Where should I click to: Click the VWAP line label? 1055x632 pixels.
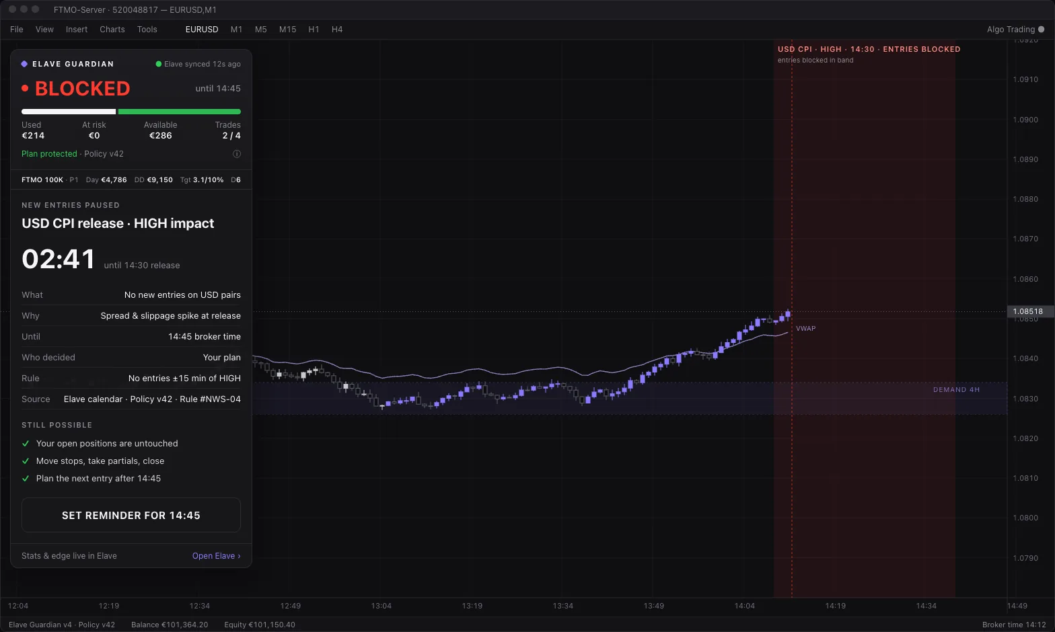coord(805,329)
